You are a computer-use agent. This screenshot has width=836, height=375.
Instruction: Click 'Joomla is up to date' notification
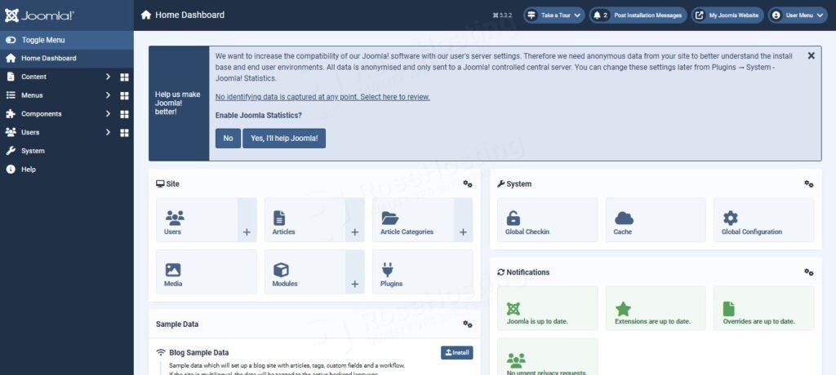pyautogui.click(x=548, y=308)
